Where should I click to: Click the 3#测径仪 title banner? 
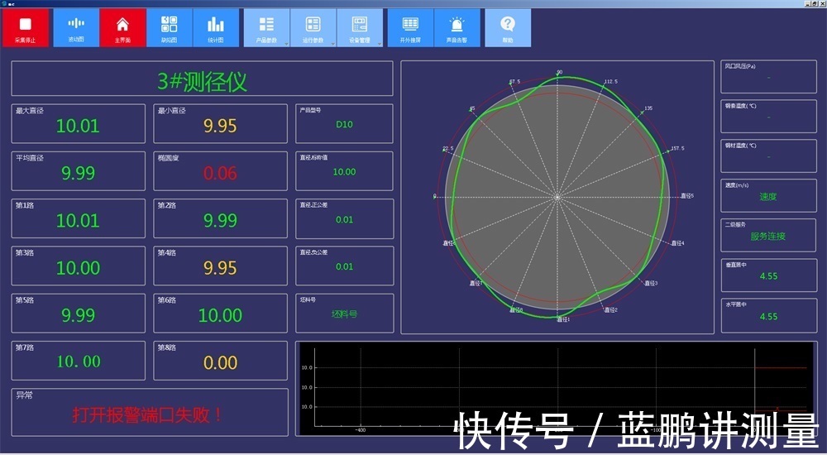coord(202,80)
